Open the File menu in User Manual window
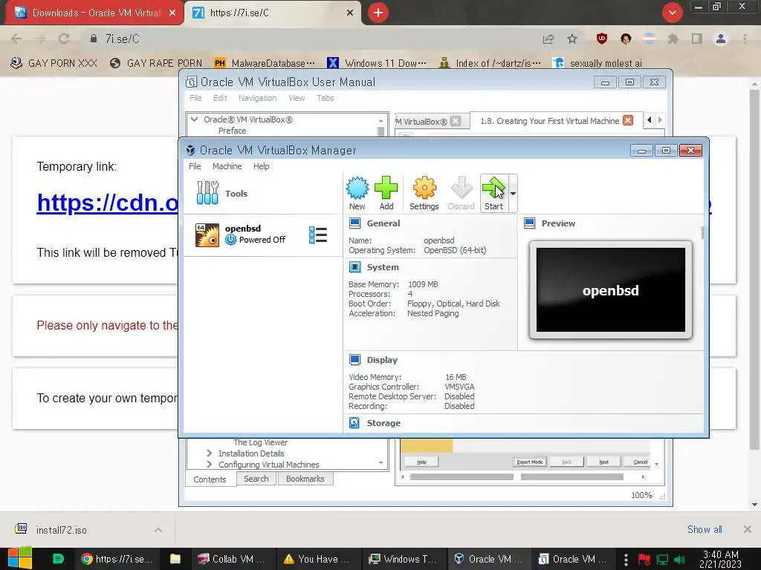This screenshot has height=570, width=761. 195,98
